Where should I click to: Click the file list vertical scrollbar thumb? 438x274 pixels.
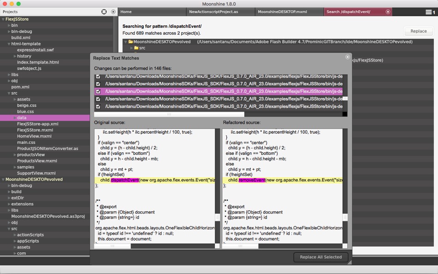pyautogui.click(x=345, y=99)
